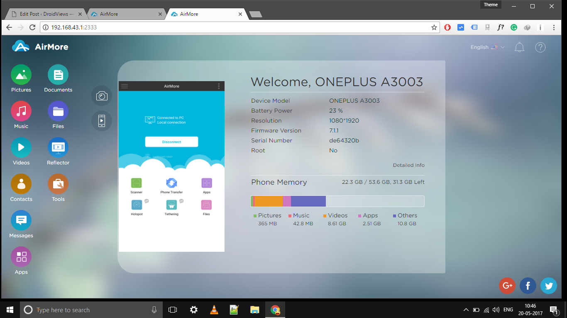567x318 pixels.
Task: Share on Facebook
Action: (528, 286)
